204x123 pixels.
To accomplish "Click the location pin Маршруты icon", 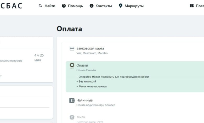I will [121, 6].
